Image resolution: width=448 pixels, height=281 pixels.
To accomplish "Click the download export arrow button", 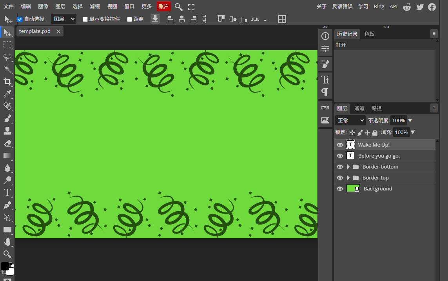I will tap(155, 19).
